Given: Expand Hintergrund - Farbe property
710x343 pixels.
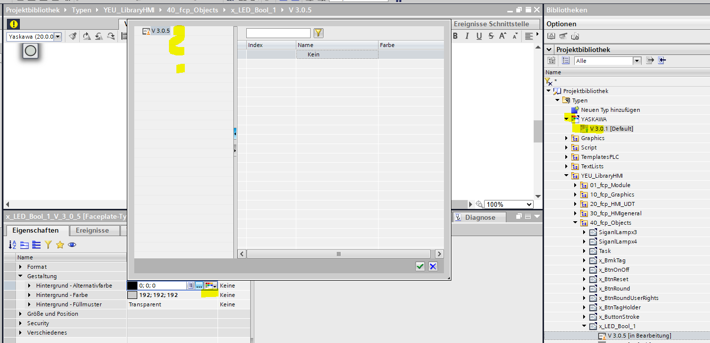Looking at the screenshot, I should pos(29,295).
